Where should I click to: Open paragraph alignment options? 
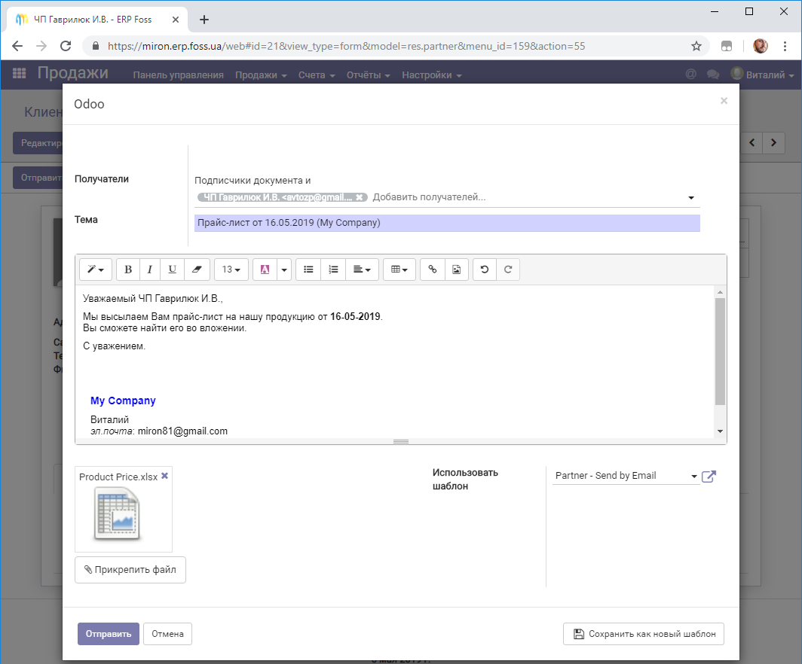[362, 270]
